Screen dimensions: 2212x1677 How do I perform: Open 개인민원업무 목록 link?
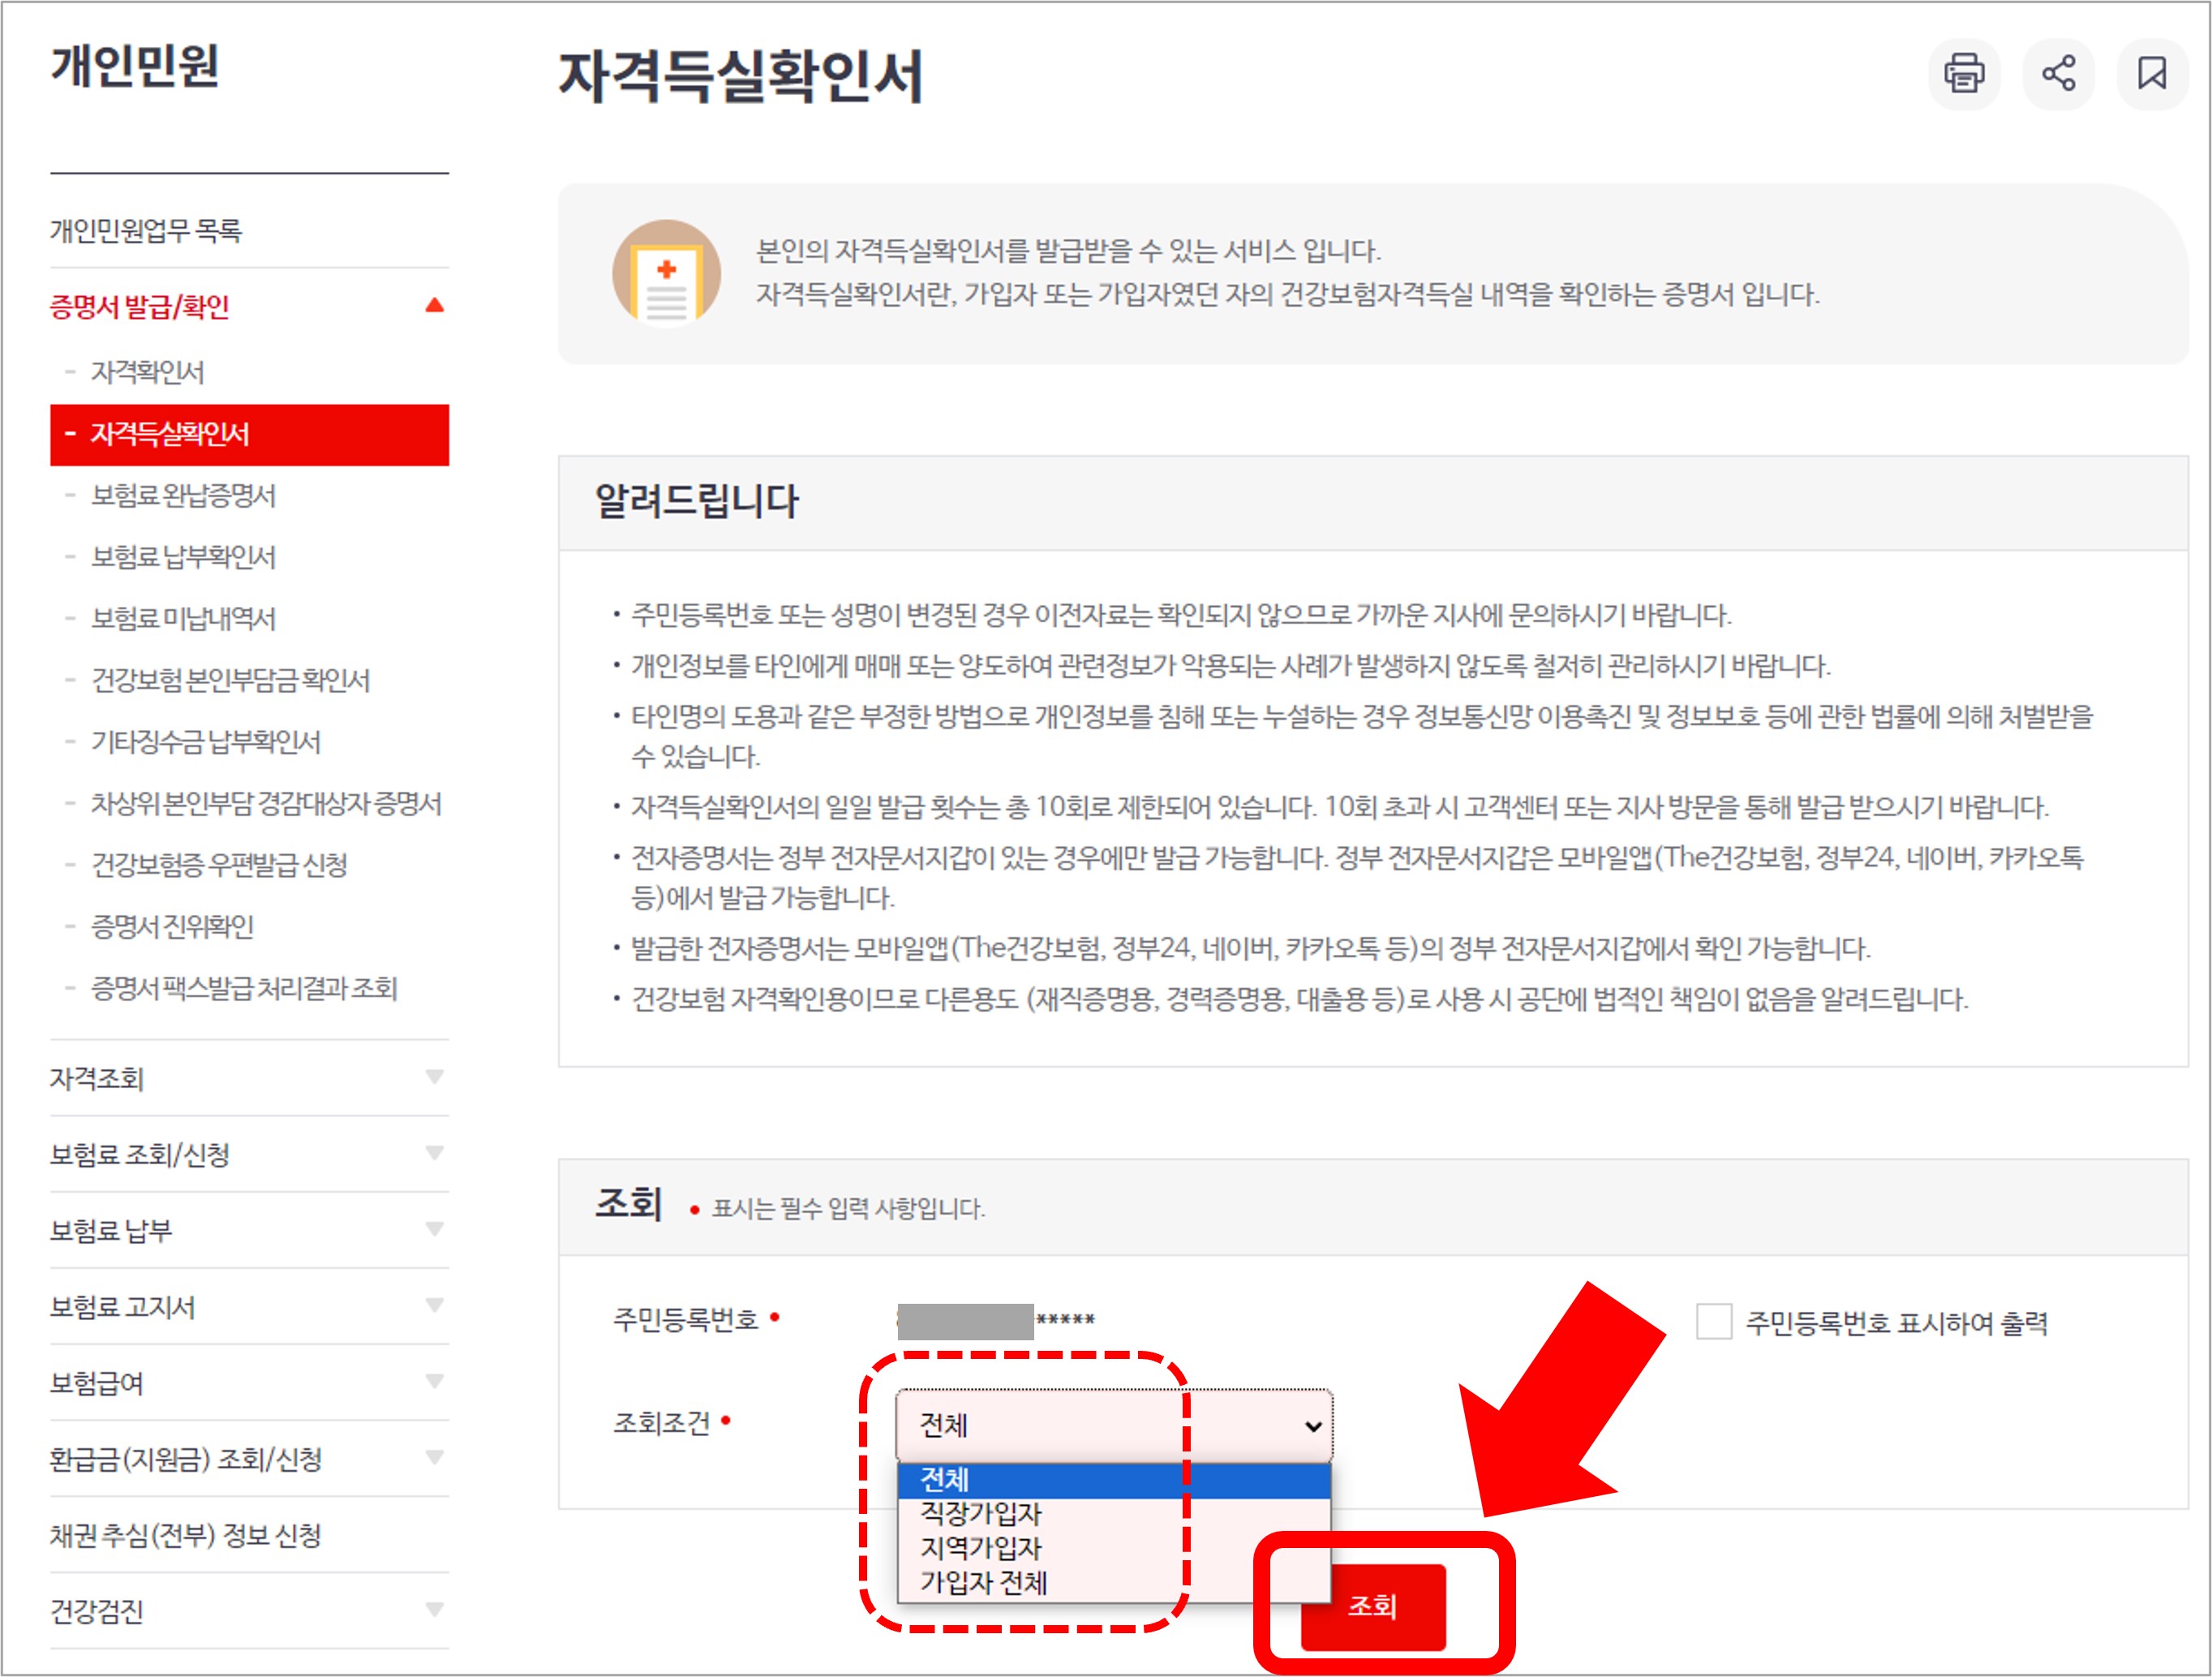146,231
